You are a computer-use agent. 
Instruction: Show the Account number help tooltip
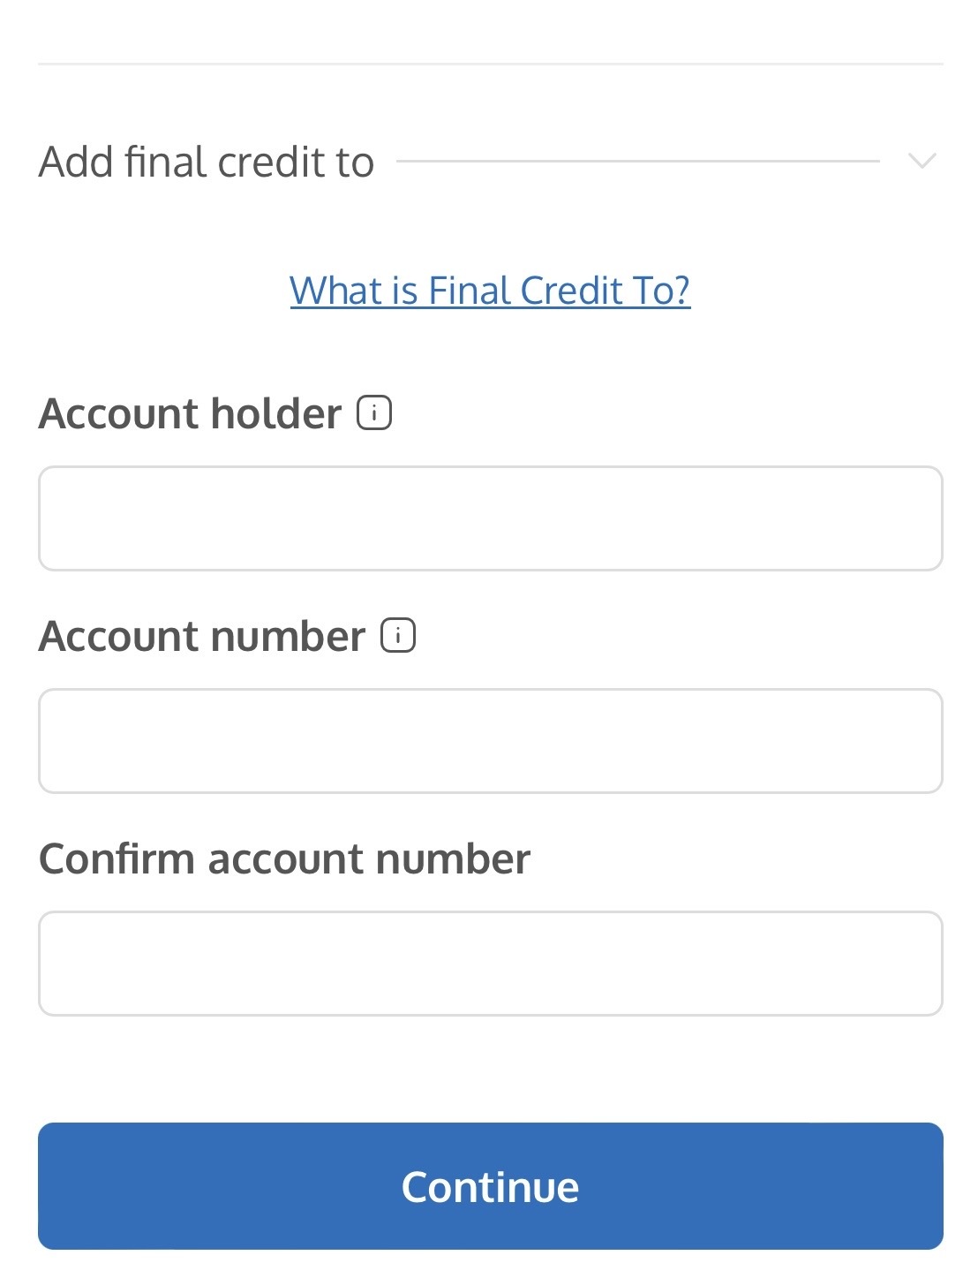click(x=398, y=636)
